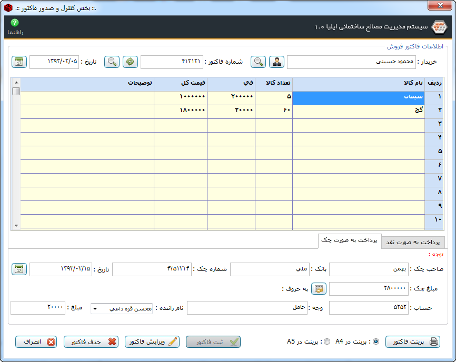The image size is (456, 362).
Task: Click the table scrollbar up arrow
Action: click(16, 83)
